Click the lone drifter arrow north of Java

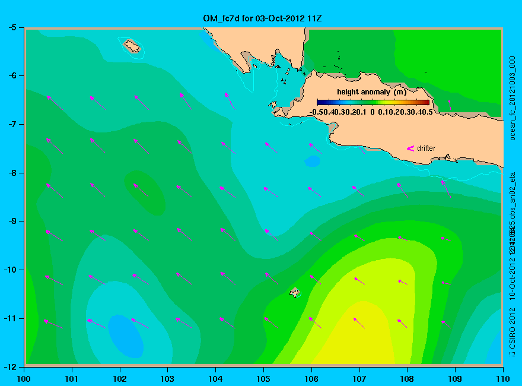(x=450, y=105)
